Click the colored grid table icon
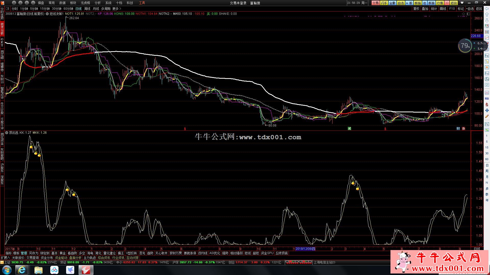 tap(487, 32)
